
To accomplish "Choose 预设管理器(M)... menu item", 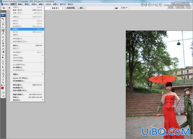I will tap(27, 81).
